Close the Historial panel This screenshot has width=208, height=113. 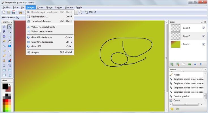(x=205, y=69)
